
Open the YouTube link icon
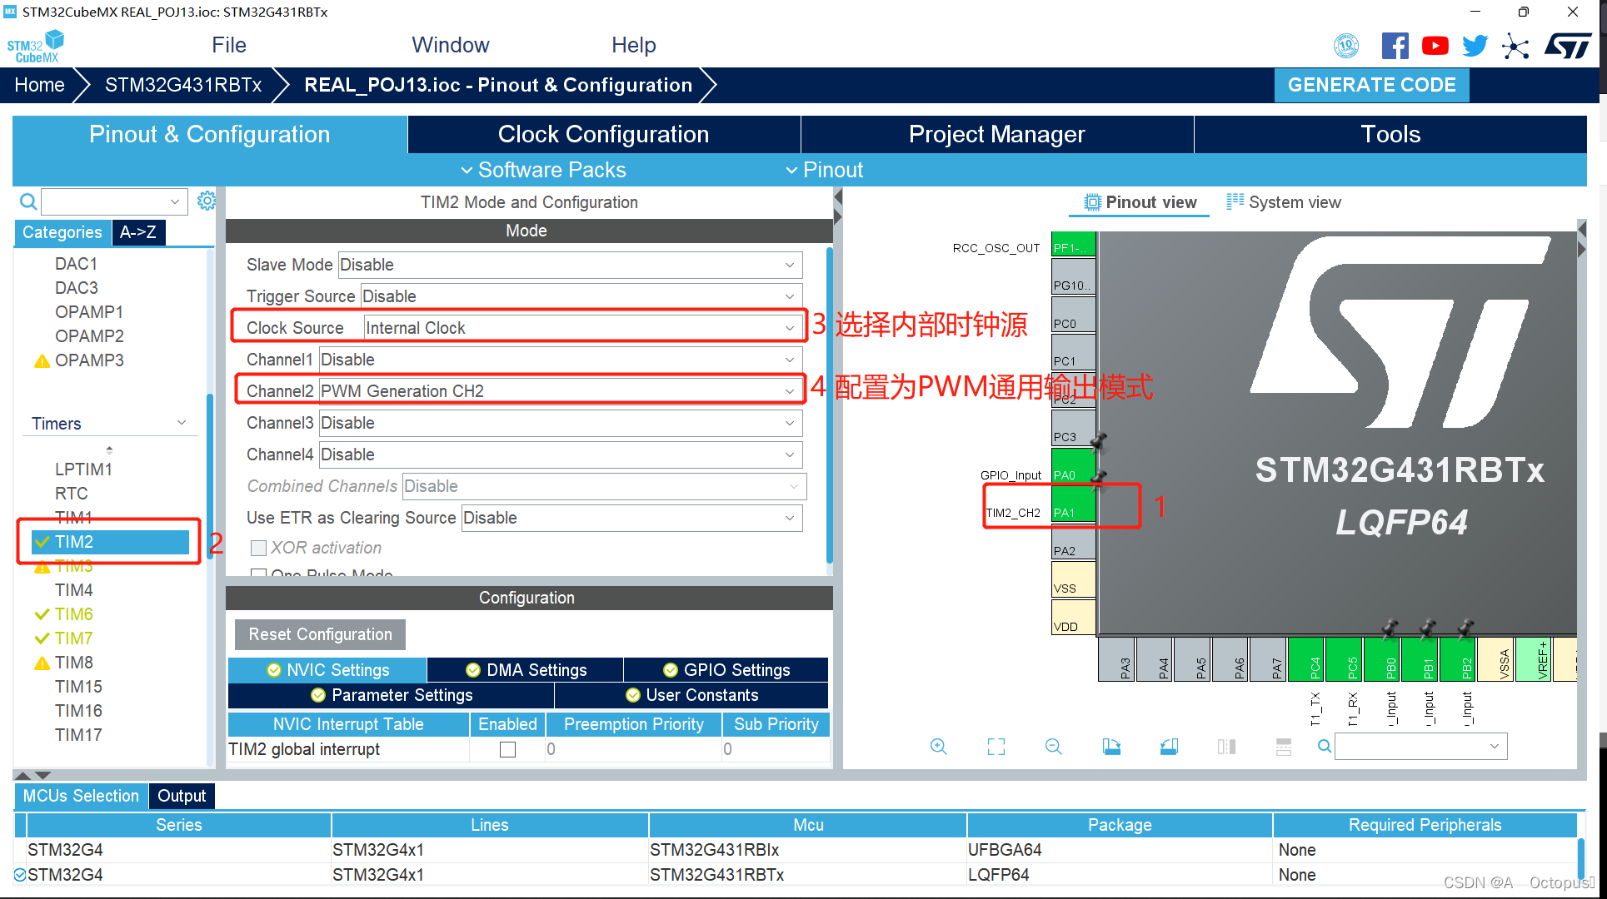point(1435,46)
